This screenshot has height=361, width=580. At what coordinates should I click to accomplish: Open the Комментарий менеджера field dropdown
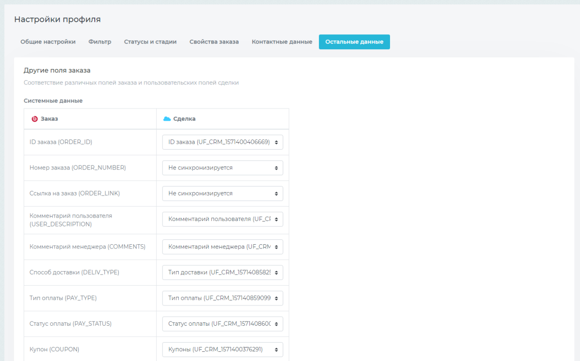[x=222, y=247]
